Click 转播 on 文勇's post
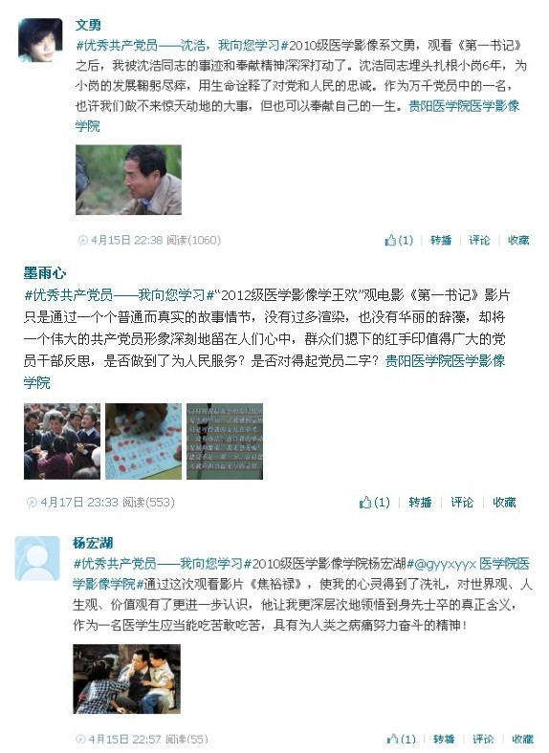549x753 pixels. point(441,240)
